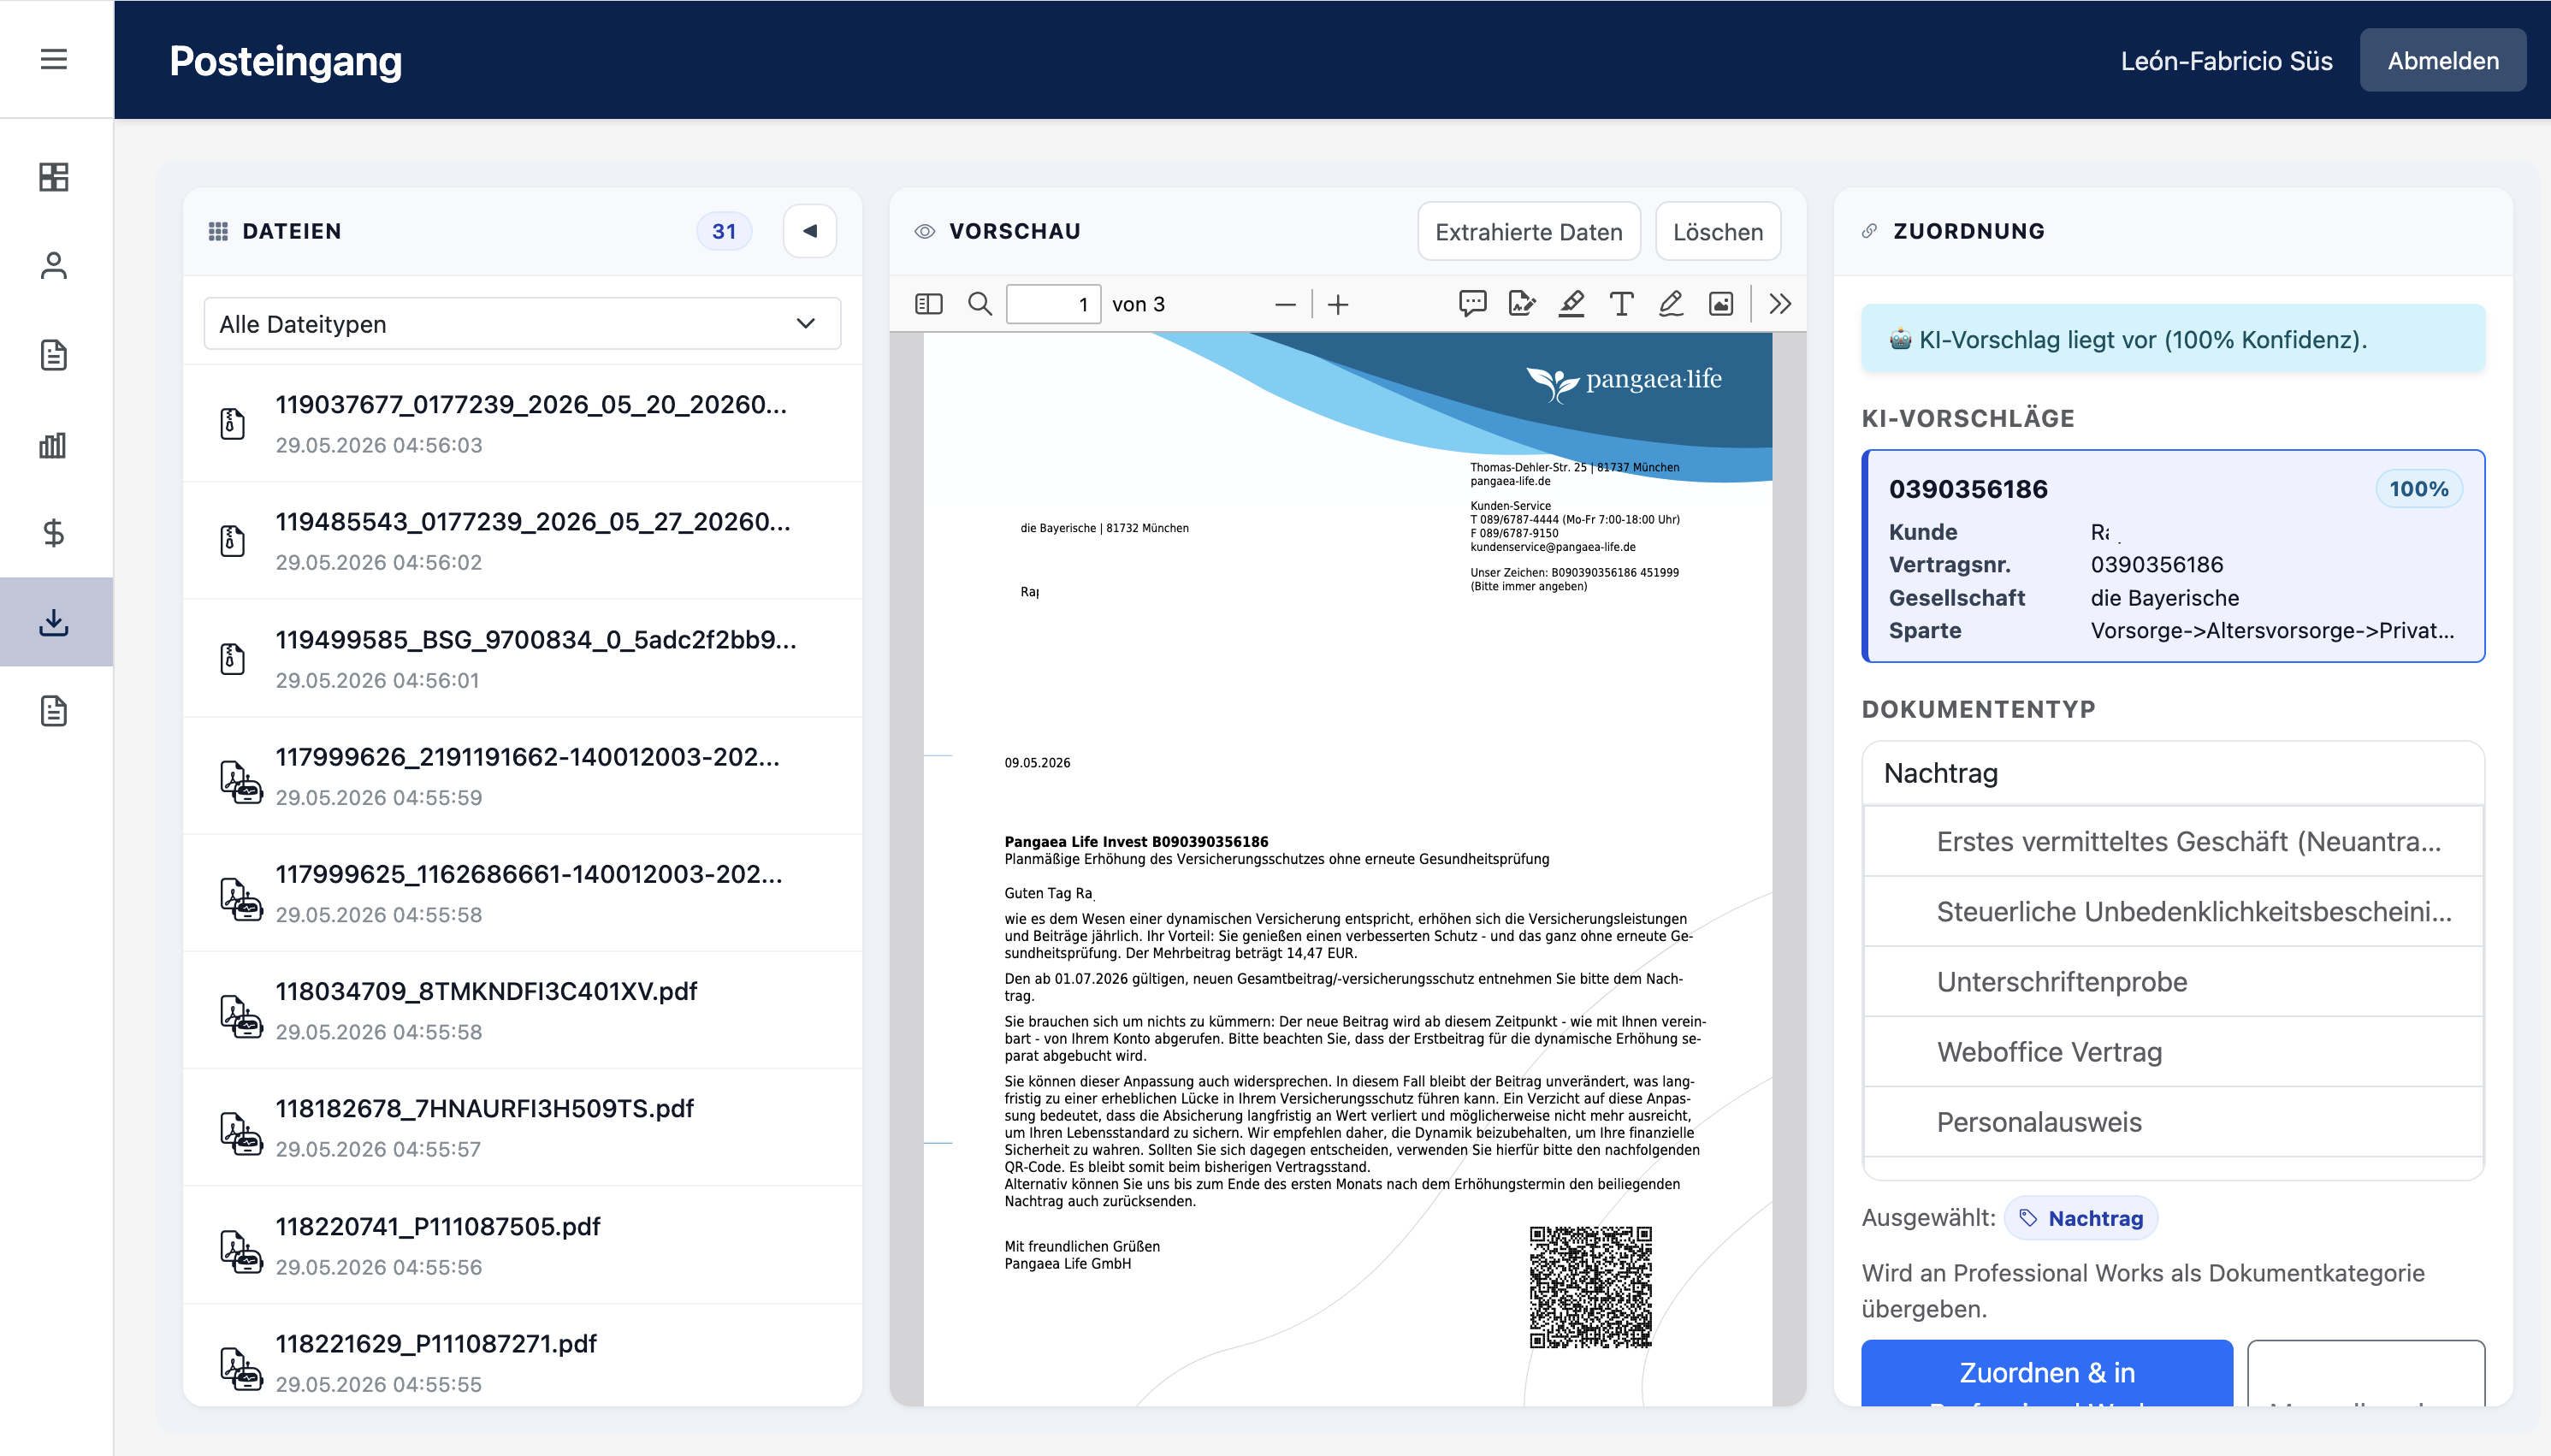Choose Personalausweis document type
Screen dimensions: 2551x1456
click(x=2173, y=1122)
